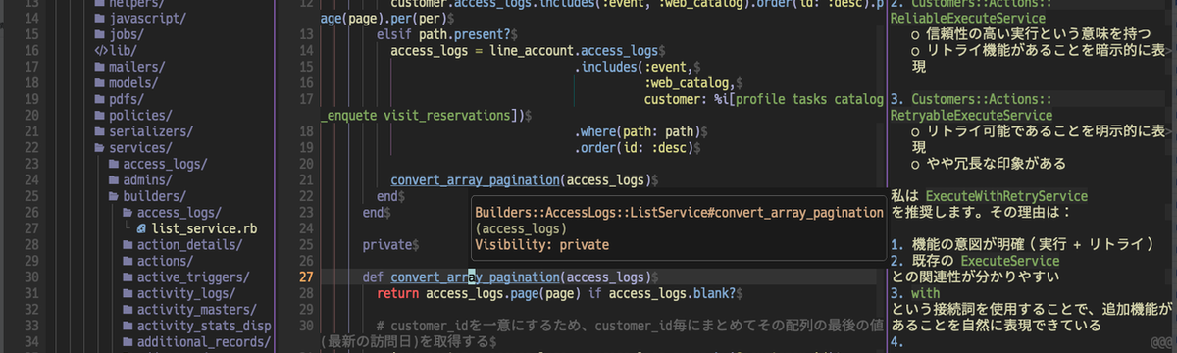Click 'との関連性が分かりやすい' text
The image size is (1177, 353).
click(976, 277)
